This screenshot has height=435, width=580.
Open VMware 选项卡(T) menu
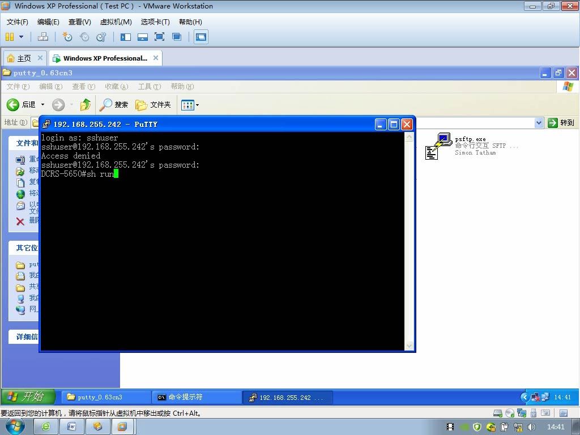pos(155,22)
